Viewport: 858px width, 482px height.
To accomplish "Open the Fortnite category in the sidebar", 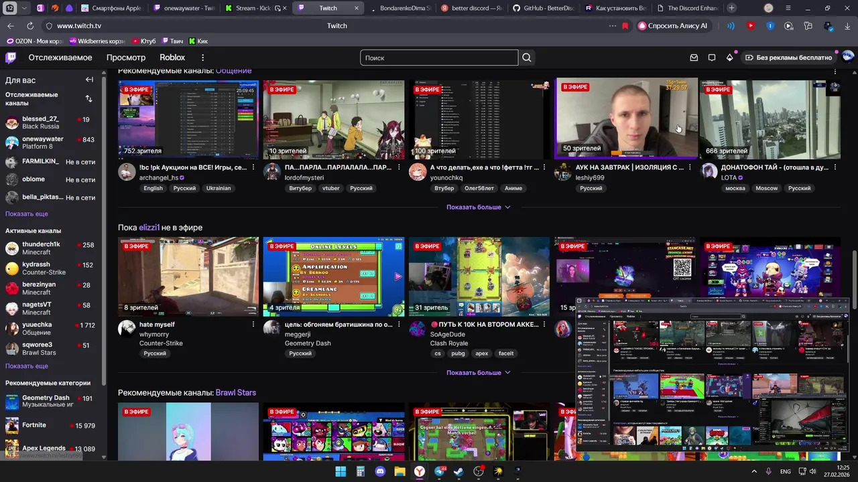I will click(x=51, y=425).
